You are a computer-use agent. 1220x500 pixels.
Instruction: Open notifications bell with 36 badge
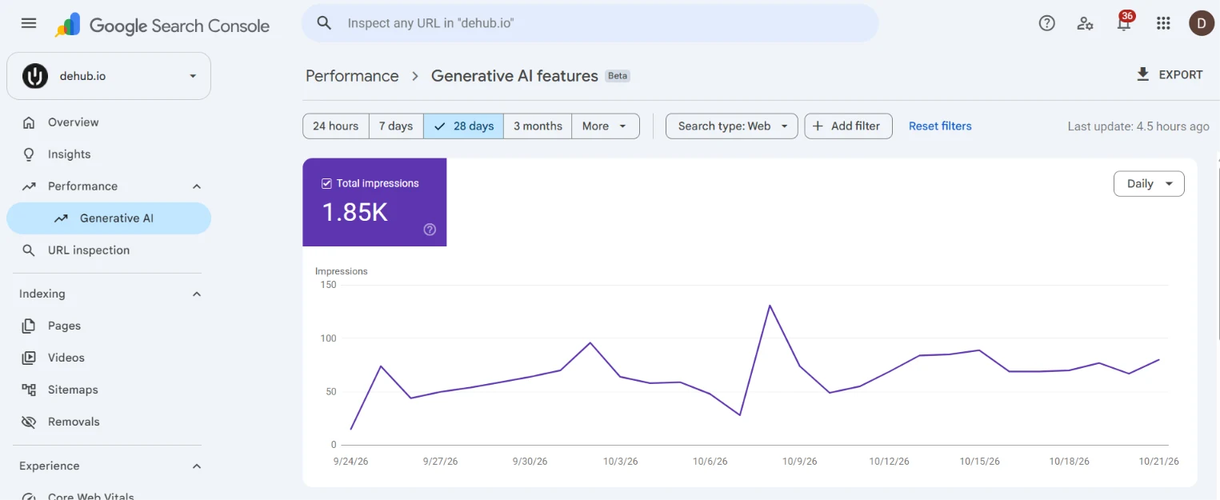(1124, 22)
